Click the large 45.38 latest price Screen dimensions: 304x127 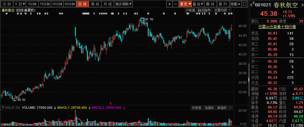coord(269,14)
